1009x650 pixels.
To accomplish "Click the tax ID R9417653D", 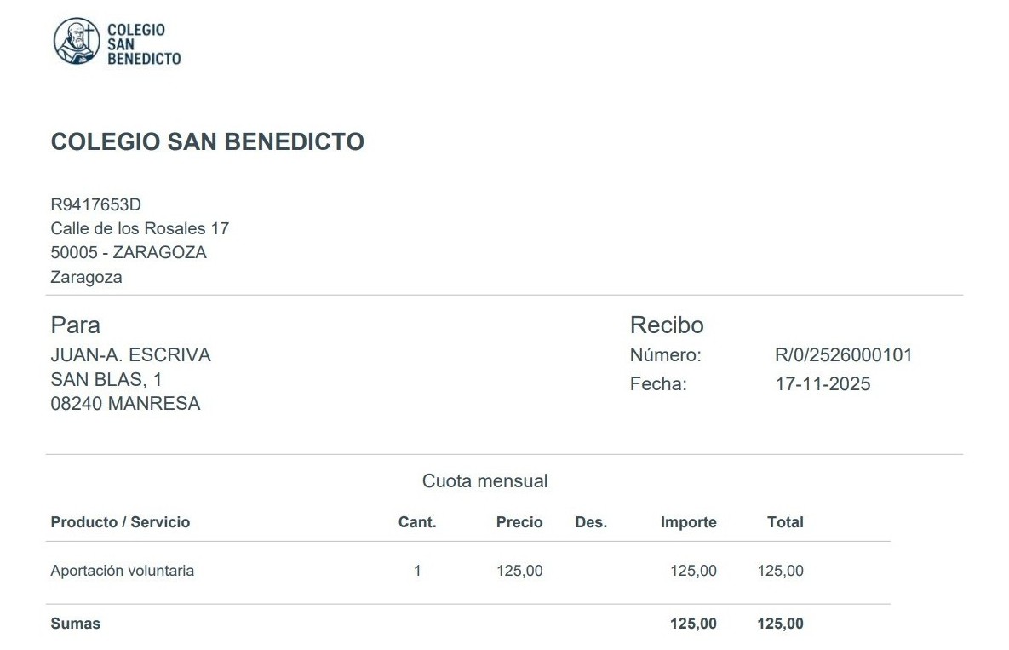I will [x=95, y=204].
